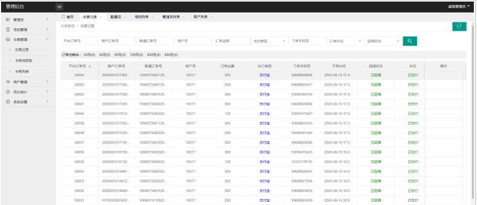477x205 pixels.
Task: Sort by the 平台订单号 column arrows
Action: 90,66
